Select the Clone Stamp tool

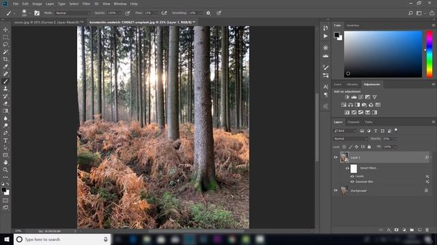5,88
